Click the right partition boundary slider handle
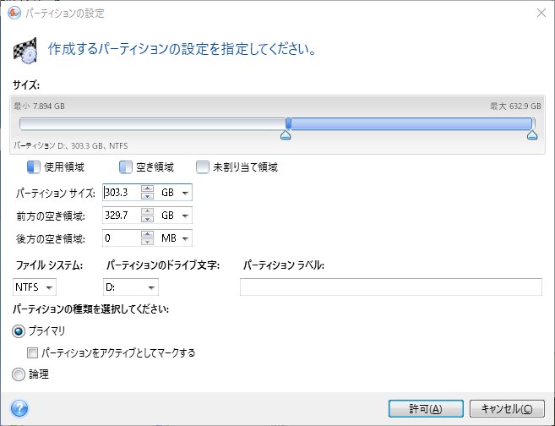The image size is (555, 426). click(x=532, y=135)
